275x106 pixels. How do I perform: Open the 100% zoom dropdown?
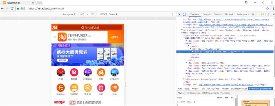pyautogui.click(x=103, y=14)
